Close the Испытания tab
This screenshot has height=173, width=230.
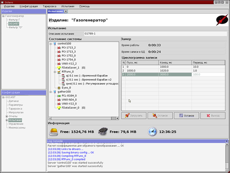pyautogui.click(x=66, y=11)
